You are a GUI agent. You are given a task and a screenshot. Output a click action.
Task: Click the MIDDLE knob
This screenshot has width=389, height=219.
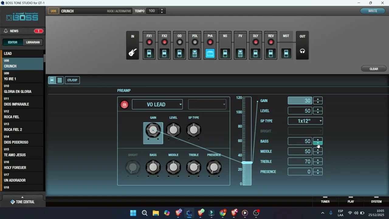point(173,167)
